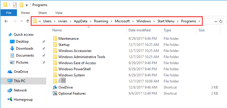227x108 pixels.
Task: Click the Roaming breadcrumb in address bar
Action: (101, 21)
